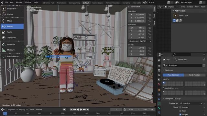
Task: Choose the Move tool
Action: pyautogui.click(x=12, y=21)
